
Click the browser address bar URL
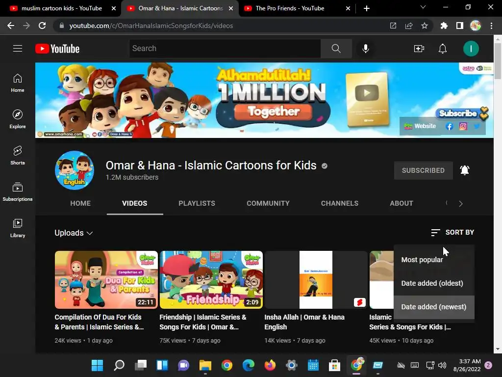click(x=151, y=26)
